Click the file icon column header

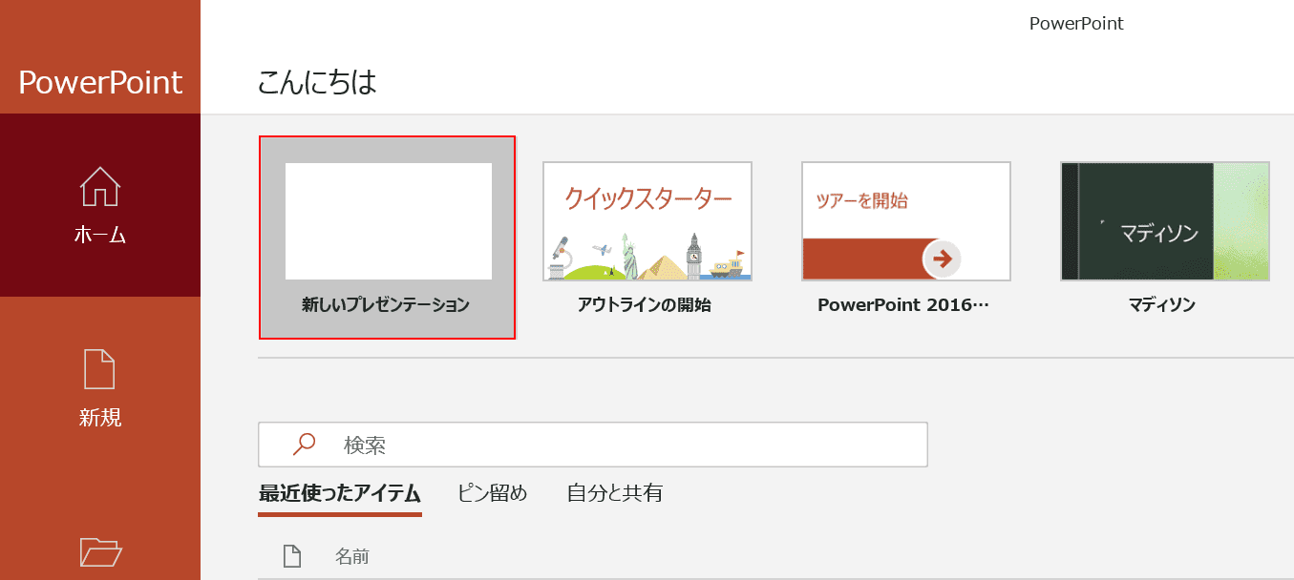click(292, 556)
